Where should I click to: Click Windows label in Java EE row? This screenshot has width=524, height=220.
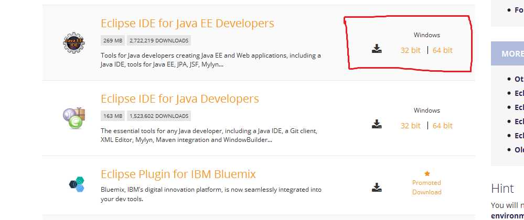pyautogui.click(x=427, y=35)
